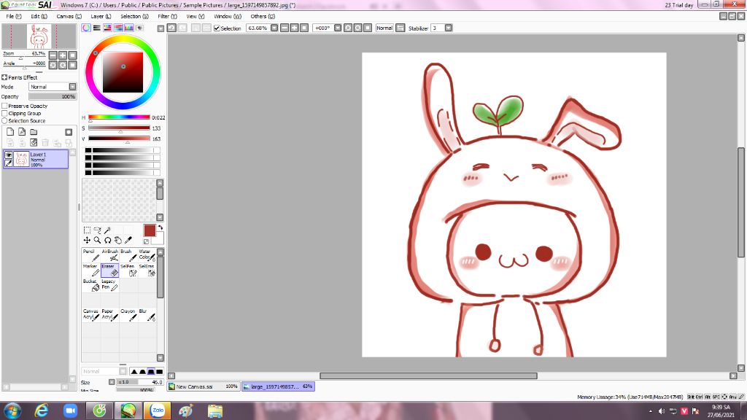
Task: Select the hand pan tool
Action: (117, 241)
